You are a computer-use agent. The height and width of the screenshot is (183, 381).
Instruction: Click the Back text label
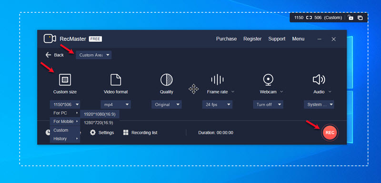[x=59, y=55]
